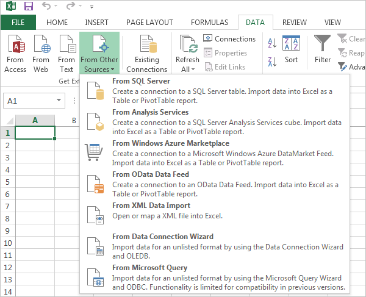Viewport: 366px width, 297px height.
Task: Click the Excel application icon
Action: pyautogui.click(x=11, y=6)
